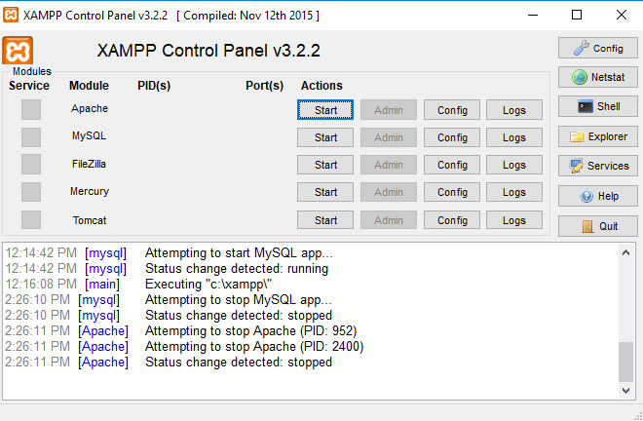Open Tomcat Config button
The image size is (643, 421).
(452, 220)
